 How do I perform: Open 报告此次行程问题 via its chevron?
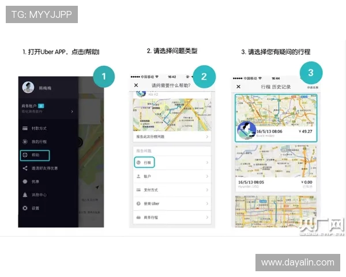point(207,137)
